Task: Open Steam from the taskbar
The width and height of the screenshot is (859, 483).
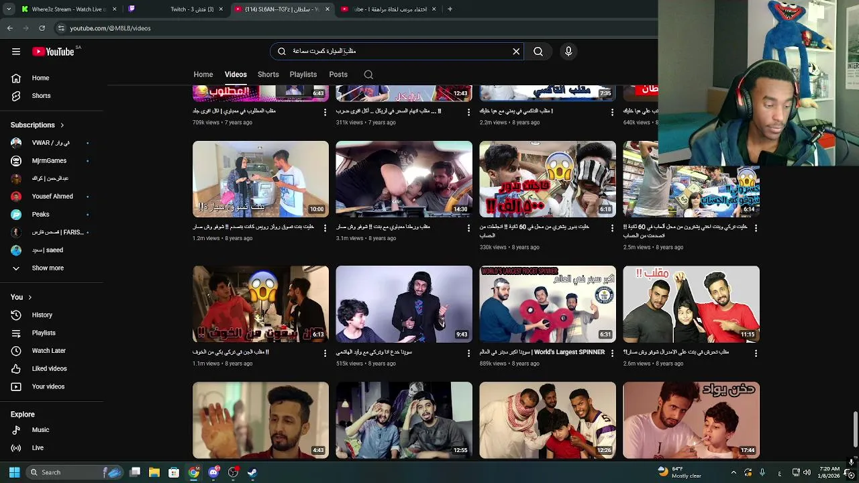Action: pyautogui.click(x=252, y=472)
